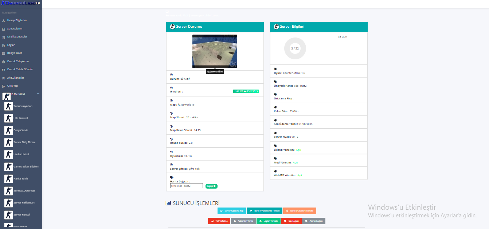Open Bakiye Yükle in the sidebar
Screen dimensions: 489x229
point(15,53)
